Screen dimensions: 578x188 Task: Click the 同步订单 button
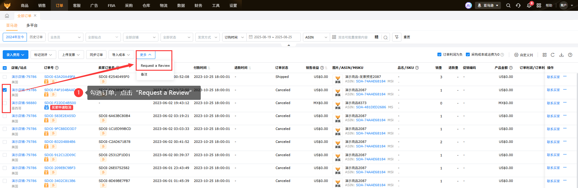[x=96, y=55]
